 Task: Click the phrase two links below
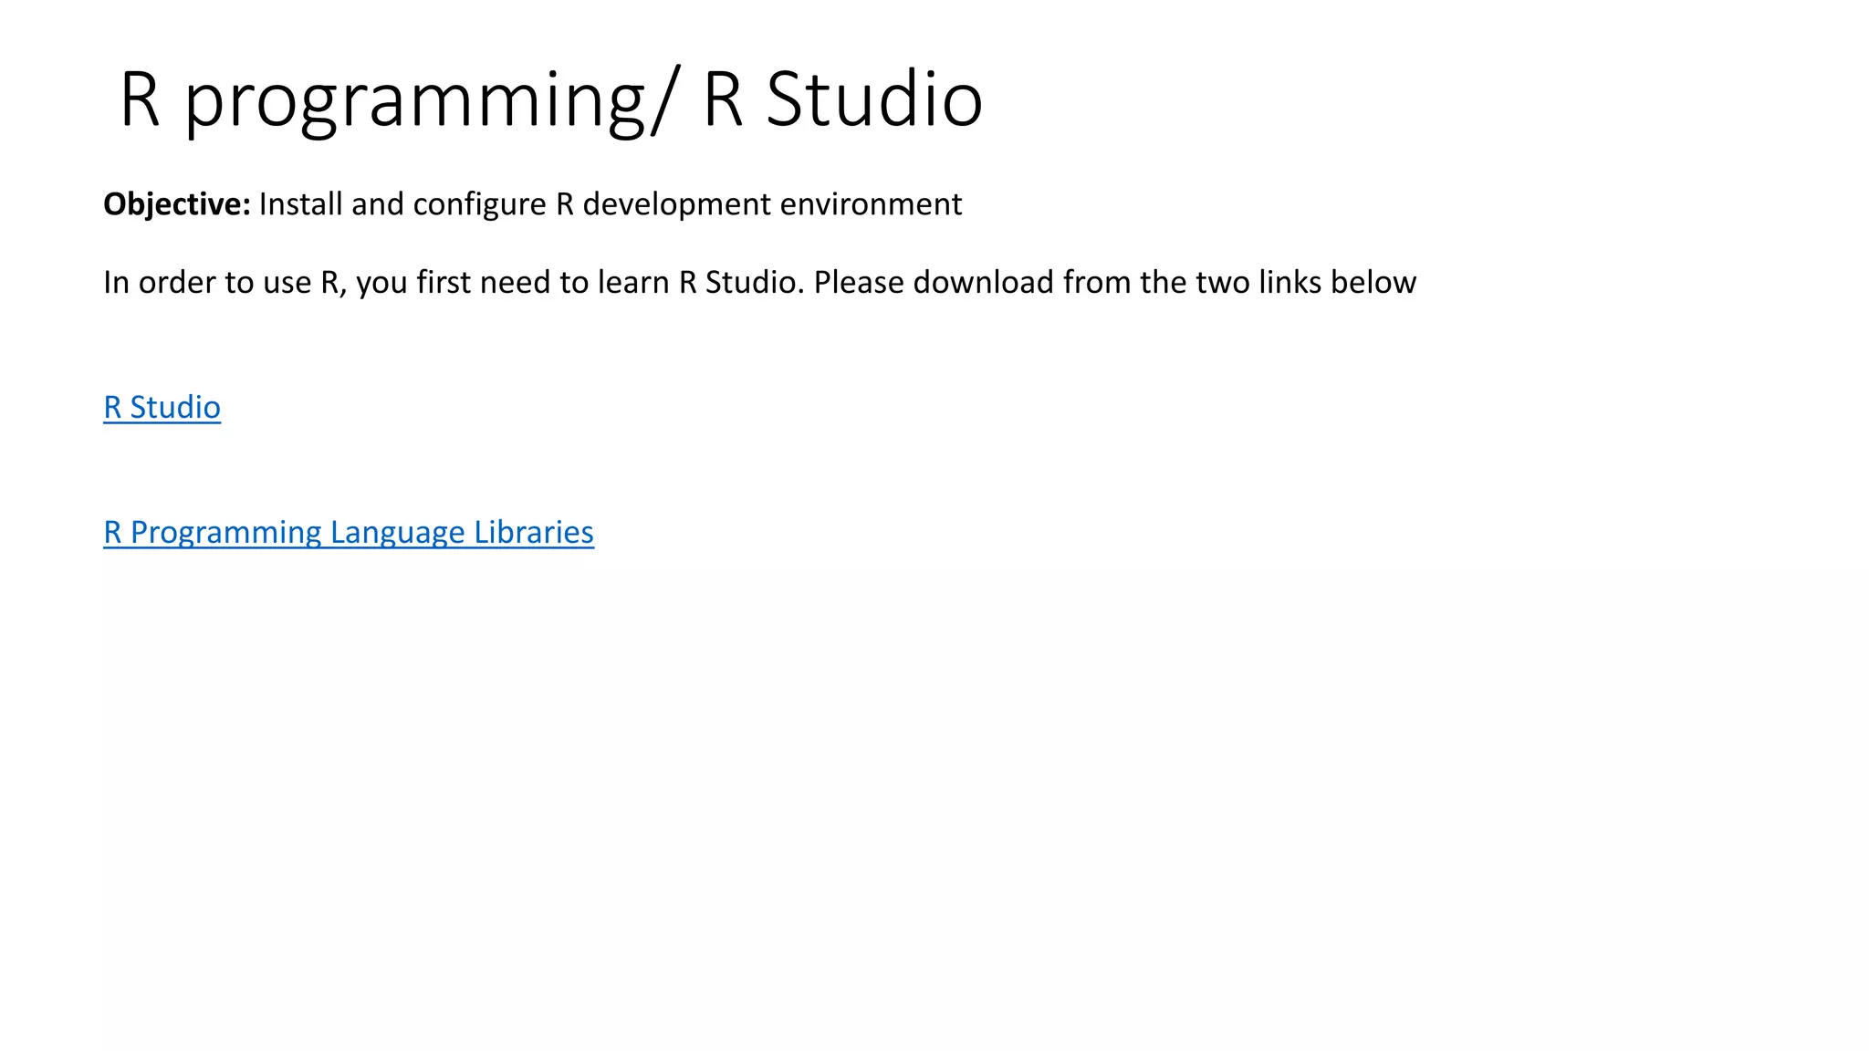tap(1305, 283)
